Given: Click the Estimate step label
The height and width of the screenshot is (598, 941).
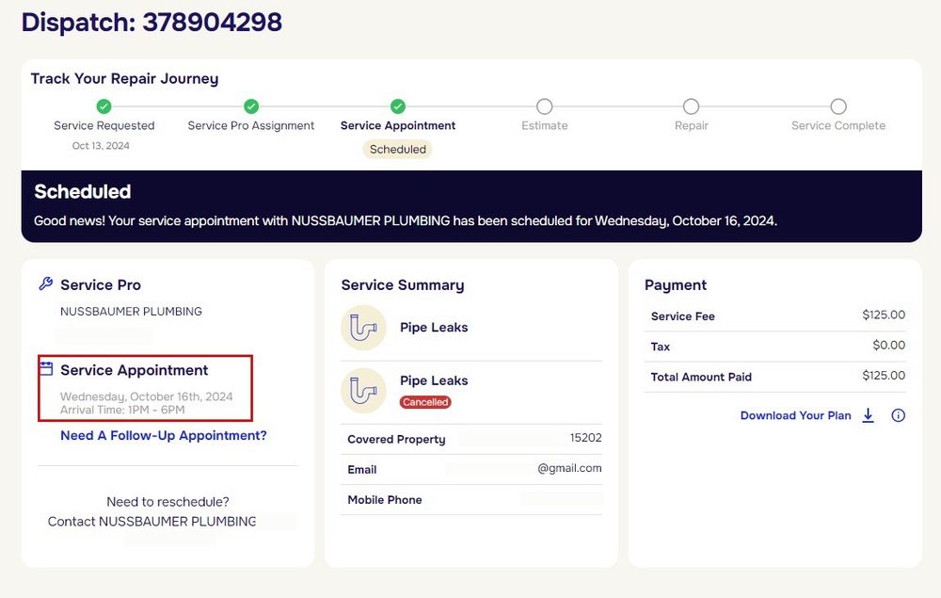Looking at the screenshot, I should (x=545, y=125).
